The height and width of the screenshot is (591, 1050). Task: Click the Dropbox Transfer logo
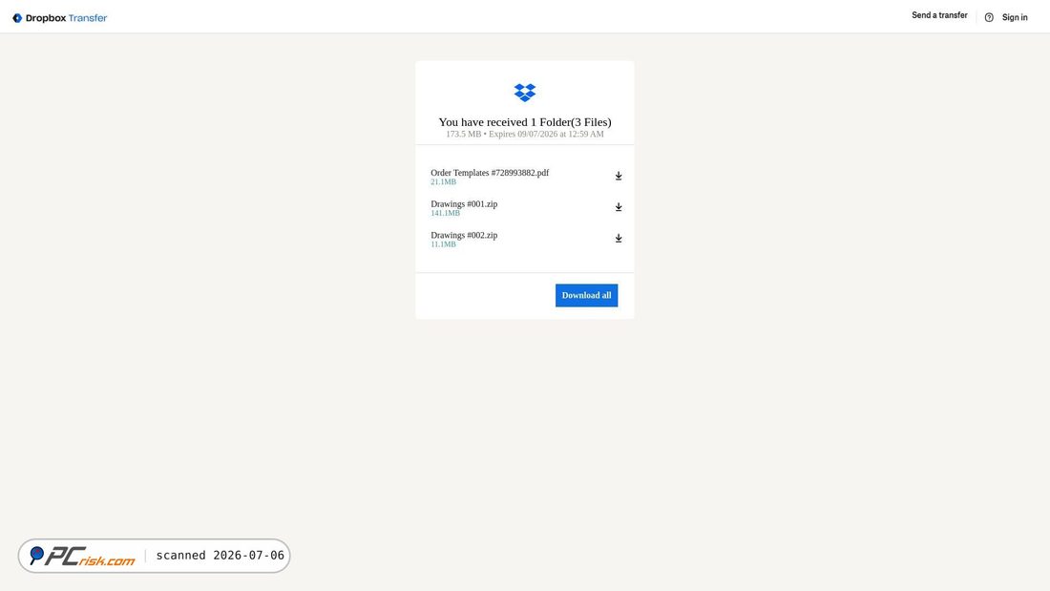[59, 18]
